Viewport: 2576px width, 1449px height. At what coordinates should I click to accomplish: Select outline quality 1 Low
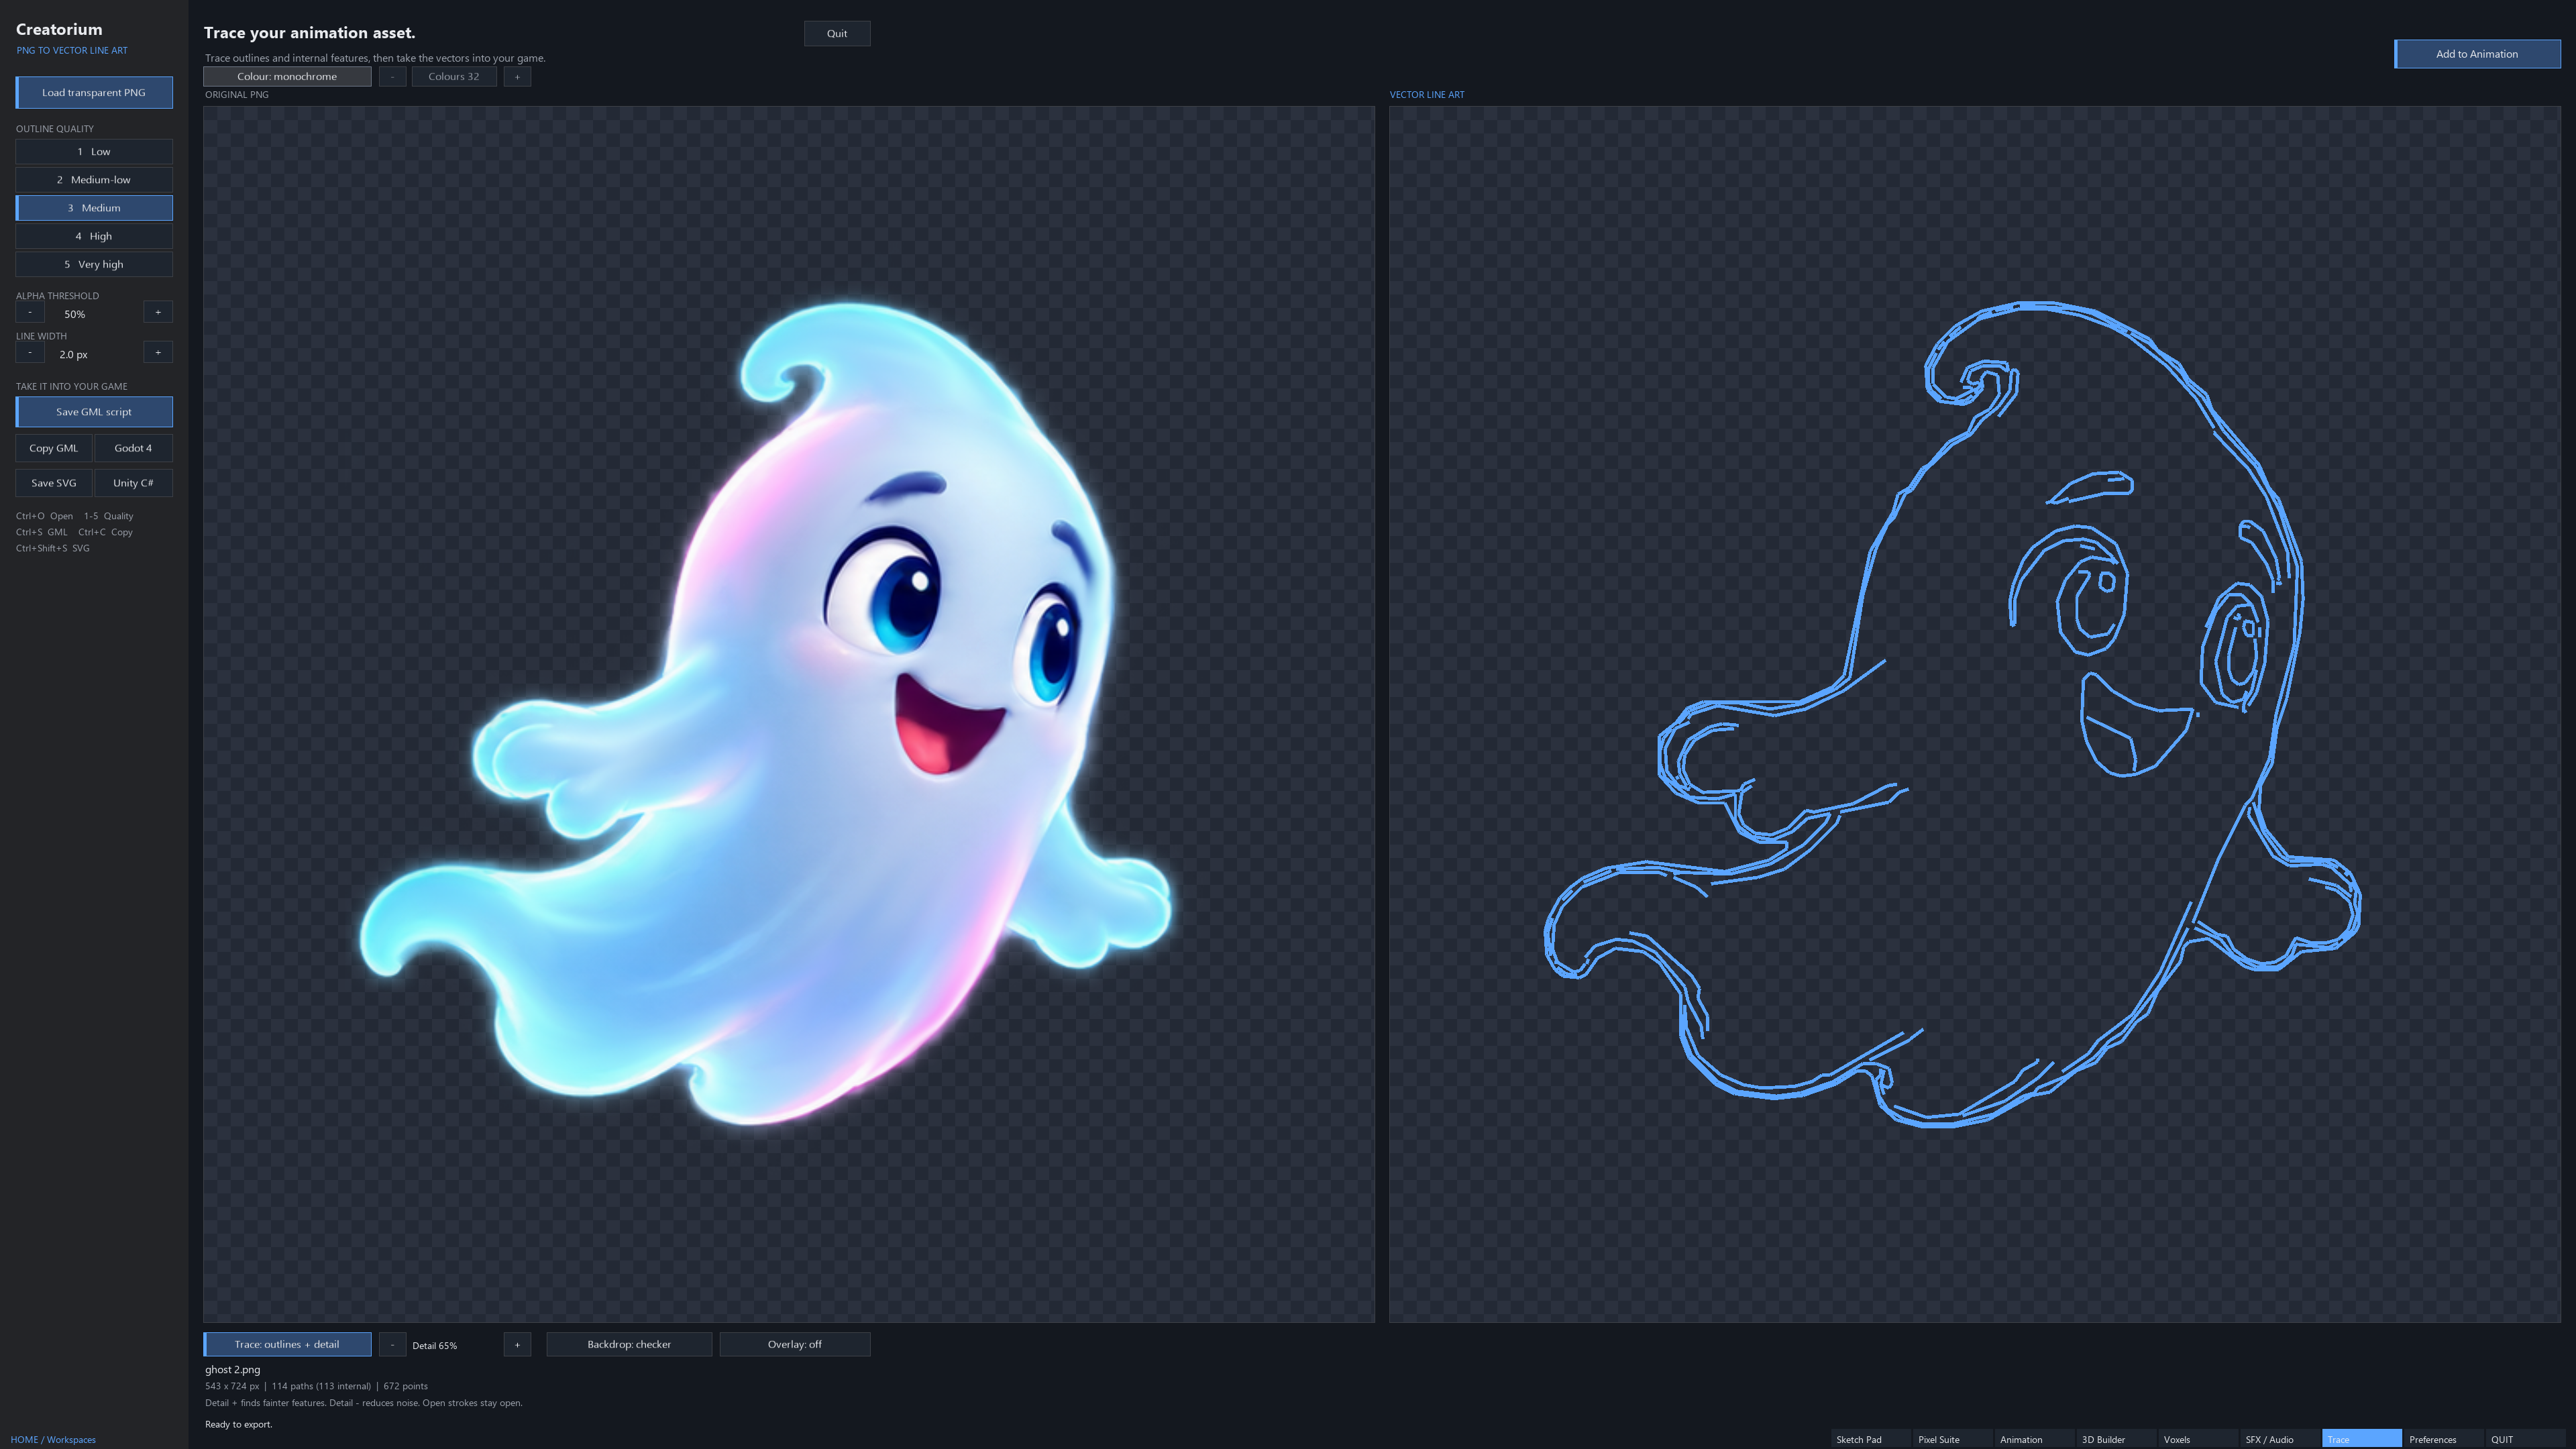click(x=94, y=152)
